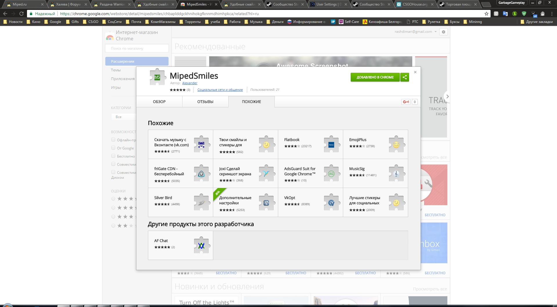Click the Поиск по магазину search field

pos(137,48)
